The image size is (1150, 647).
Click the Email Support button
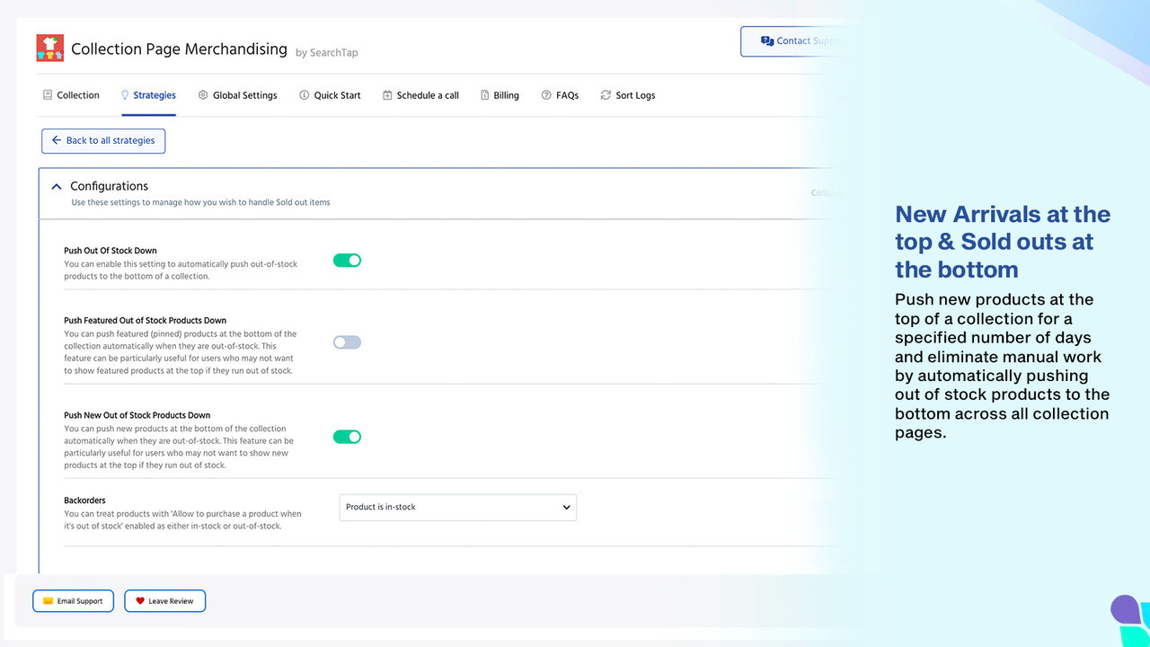coord(73,601)
